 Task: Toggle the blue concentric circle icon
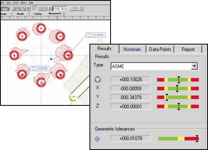click(x=40, y=8)
